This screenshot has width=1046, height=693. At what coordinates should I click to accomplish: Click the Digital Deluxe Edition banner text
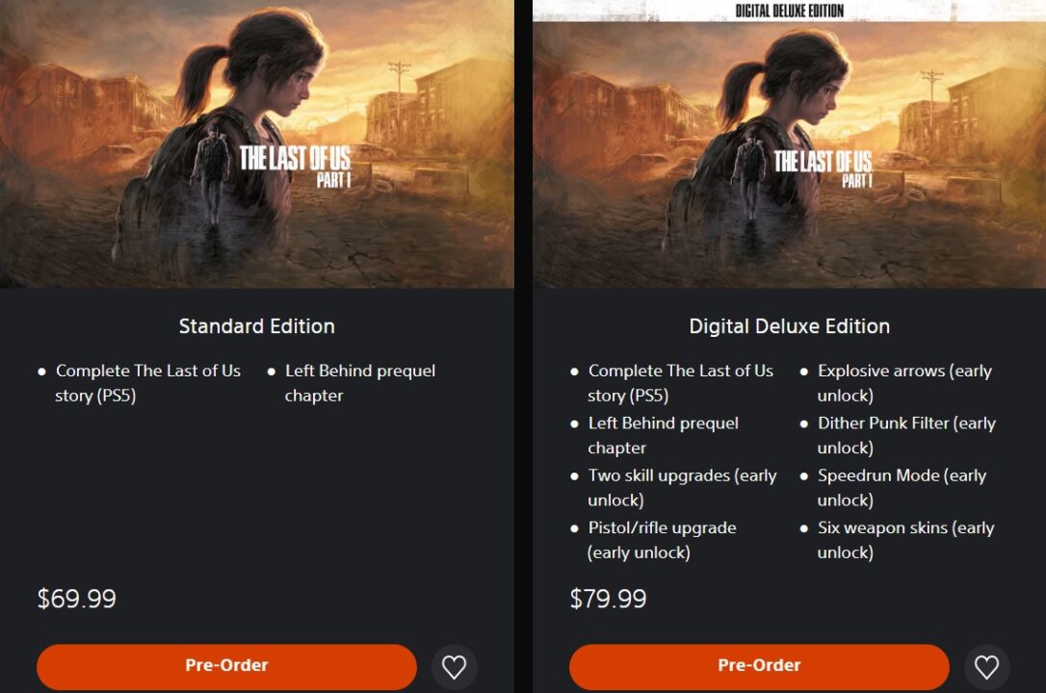pos(789,10)
